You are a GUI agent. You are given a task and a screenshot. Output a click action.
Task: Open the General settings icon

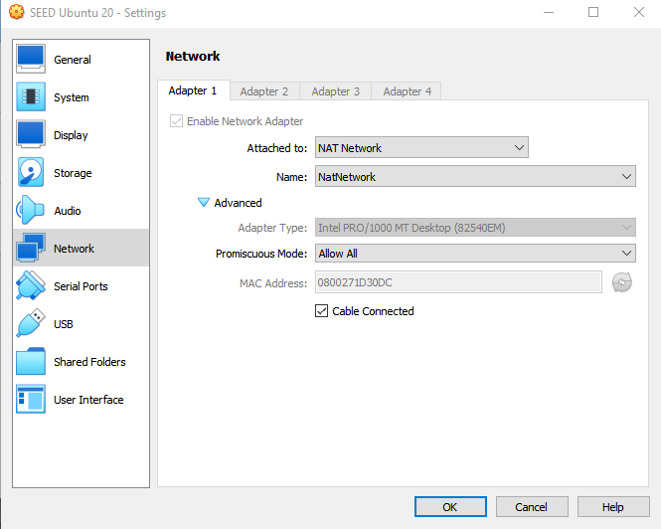pos(31,60)
